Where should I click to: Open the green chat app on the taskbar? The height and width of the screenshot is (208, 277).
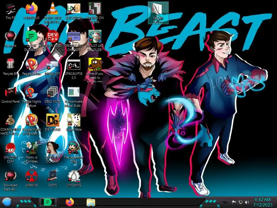click(48, 202)
